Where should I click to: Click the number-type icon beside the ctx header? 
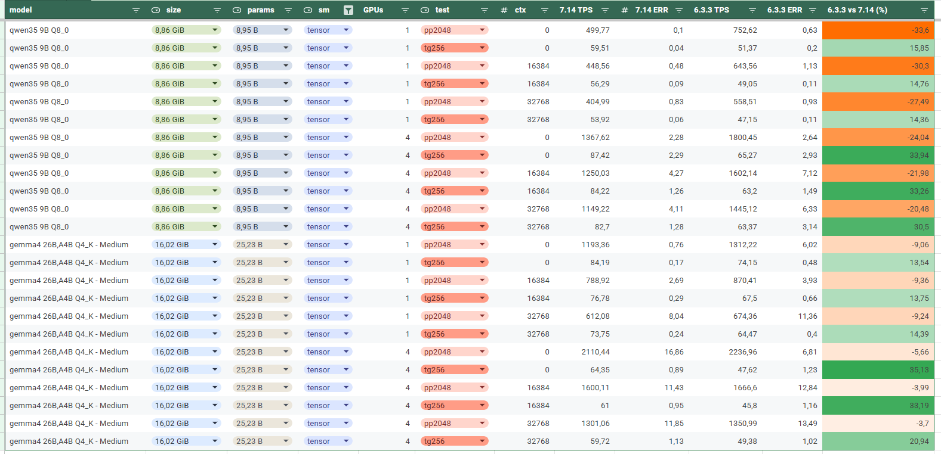pyautogui.click(x=504, y=10)
